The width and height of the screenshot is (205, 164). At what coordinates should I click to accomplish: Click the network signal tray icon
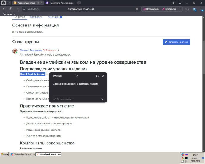(182, 162)
